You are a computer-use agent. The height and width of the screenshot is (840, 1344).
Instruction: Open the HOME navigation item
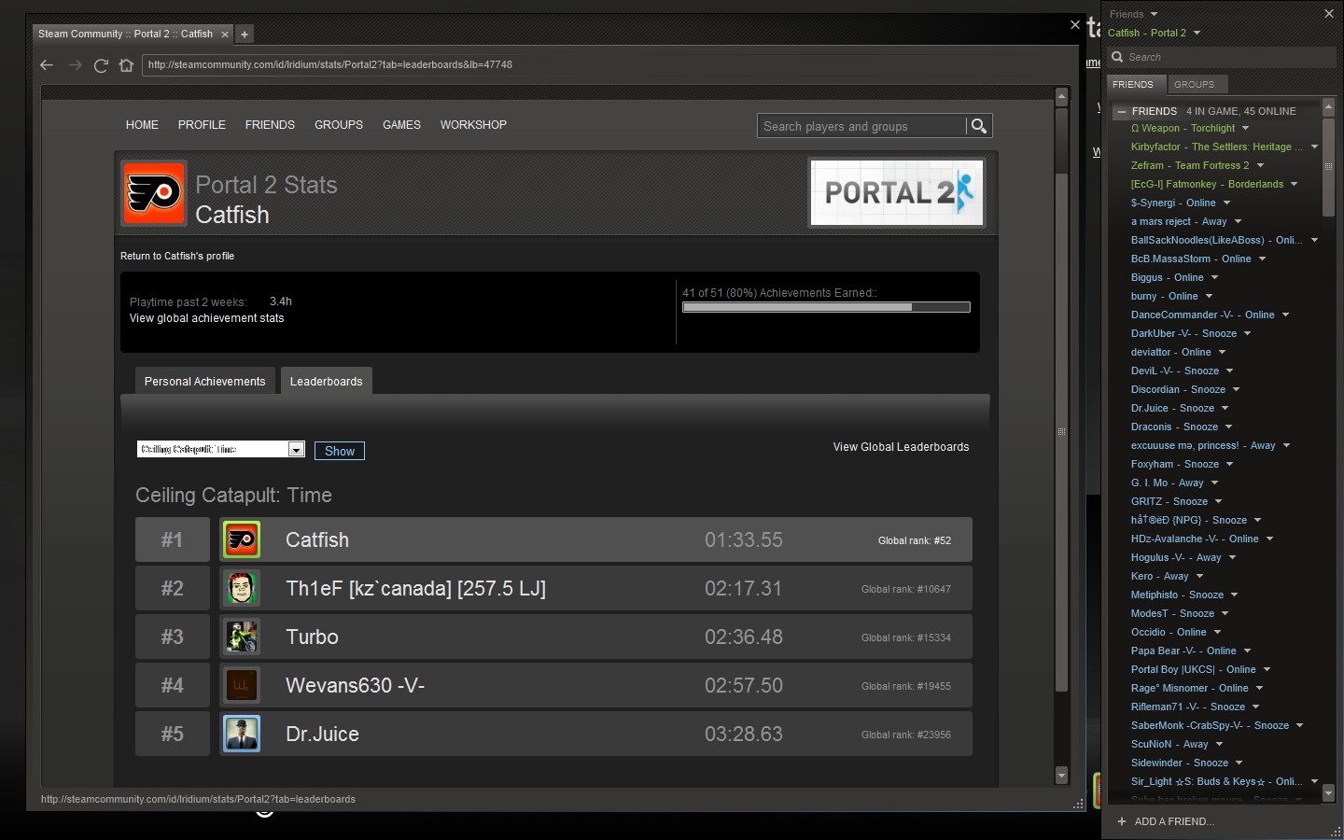(x=142, y=125)
